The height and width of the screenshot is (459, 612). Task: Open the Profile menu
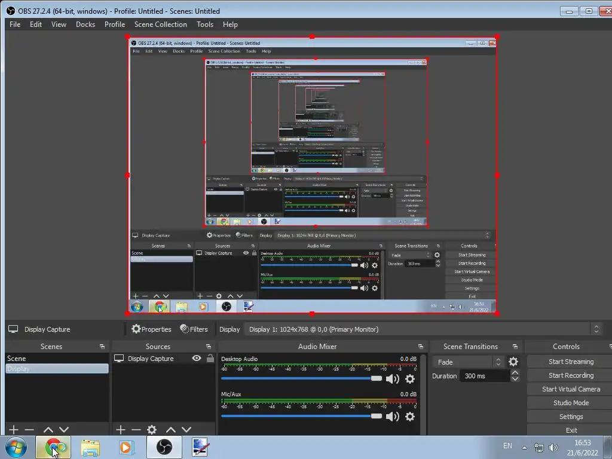(114, 24)
